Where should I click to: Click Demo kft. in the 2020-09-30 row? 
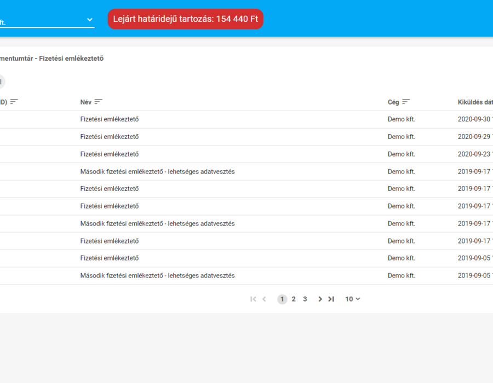[402, 119]
